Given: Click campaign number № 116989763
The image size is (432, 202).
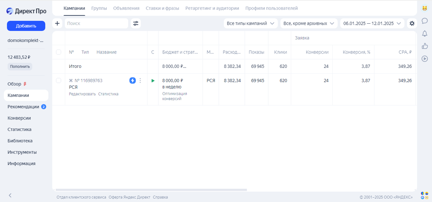Looking at the screenshot, I should [x=89, y=81].
